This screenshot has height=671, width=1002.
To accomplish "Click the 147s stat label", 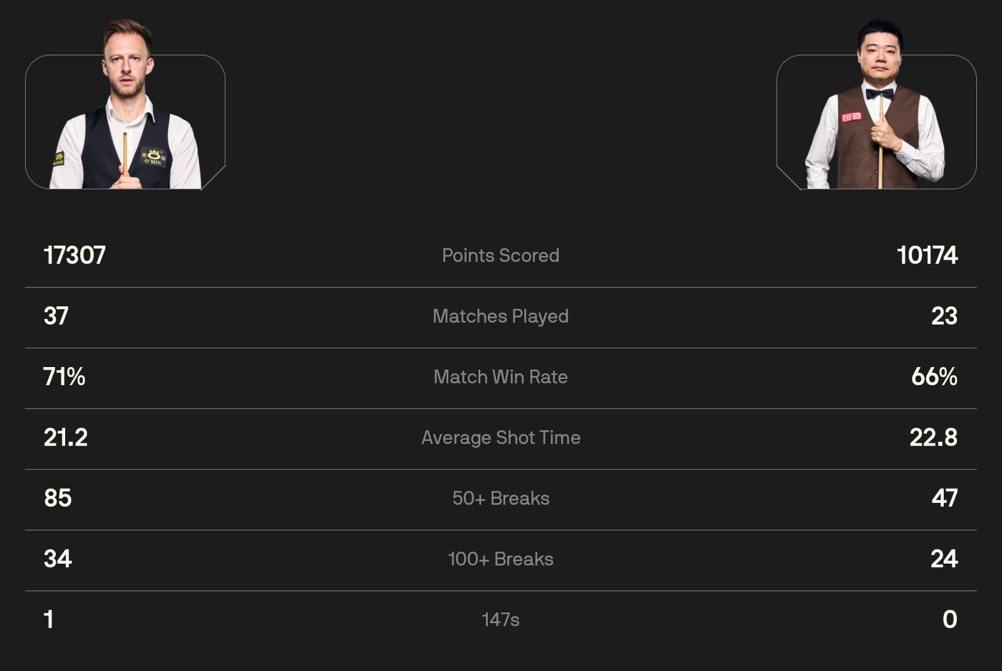I will [500, 619].
